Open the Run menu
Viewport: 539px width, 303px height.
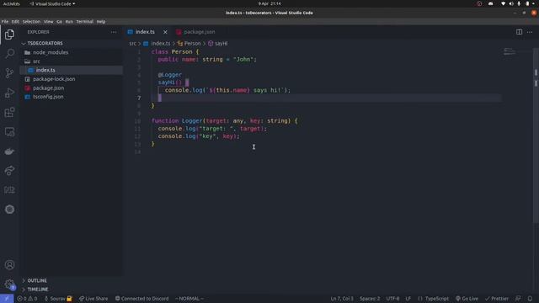point(69,22)
